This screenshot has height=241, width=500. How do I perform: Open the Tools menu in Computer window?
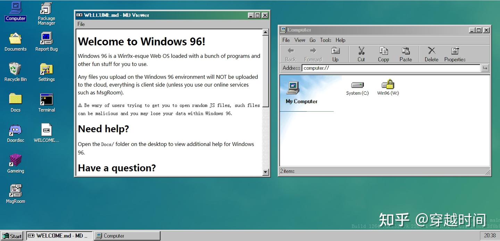pyautogui.click(x=325, y=40)
